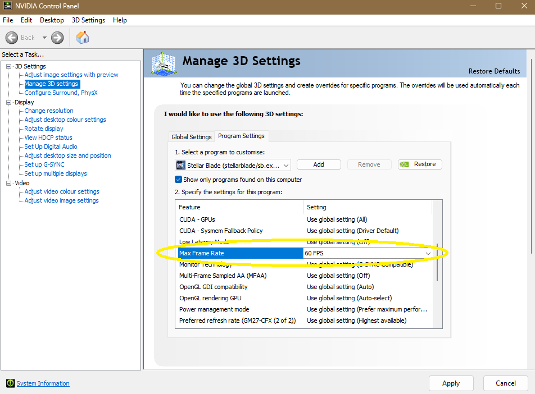Select Preferred refresh rate row
Screen dimensions: 535x394
point(305,320)
